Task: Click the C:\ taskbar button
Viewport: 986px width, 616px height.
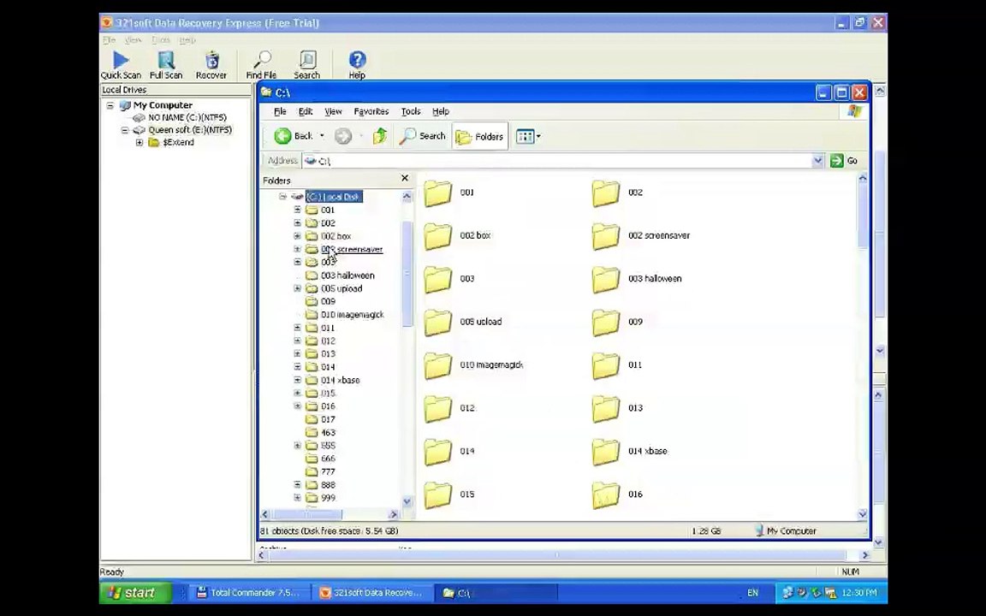Action: [x=496, y=593]
